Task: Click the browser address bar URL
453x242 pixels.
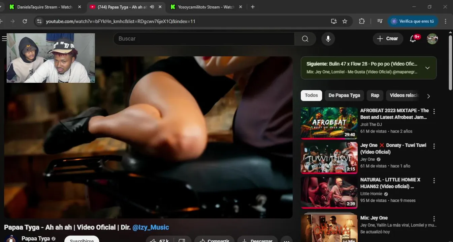Action: [121, 21]
